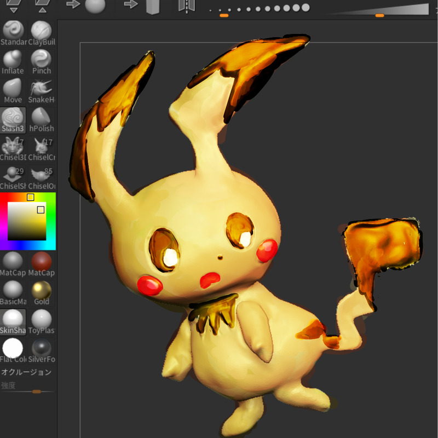Screen dimensions: 438x438
Task: Pick the SnakeHook brush
Action: 42,91
